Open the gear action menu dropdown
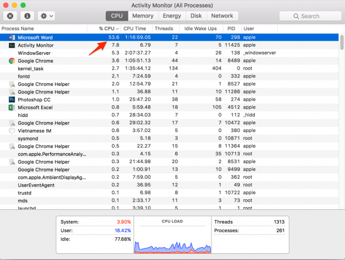 point(46,16)
